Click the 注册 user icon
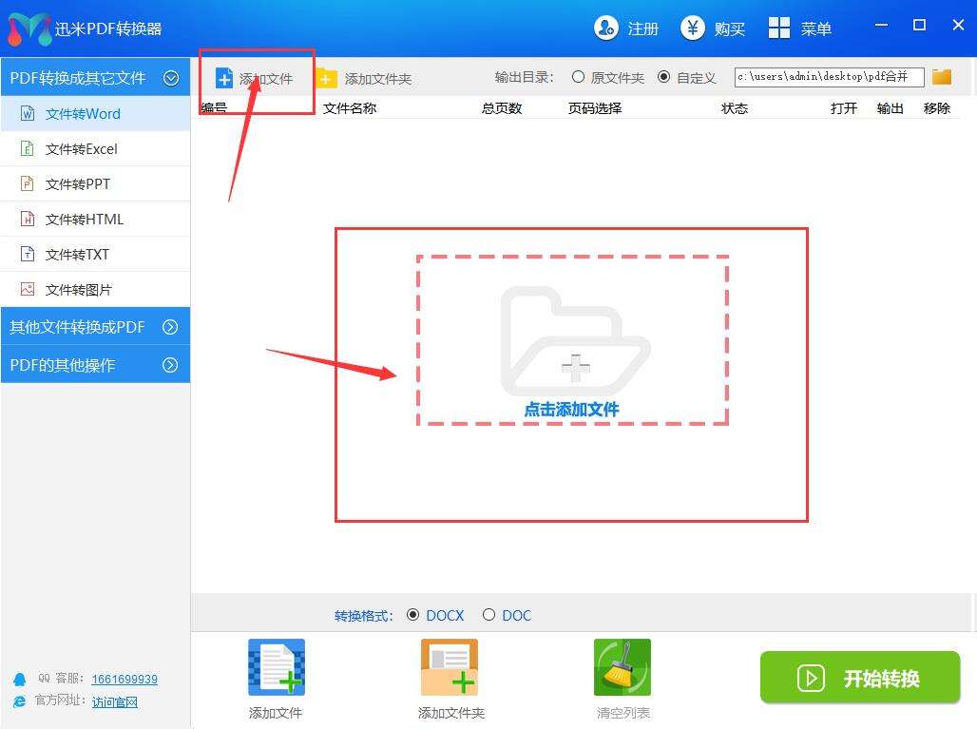The width and height of the screenshot is (977, 729). point(605,29)
